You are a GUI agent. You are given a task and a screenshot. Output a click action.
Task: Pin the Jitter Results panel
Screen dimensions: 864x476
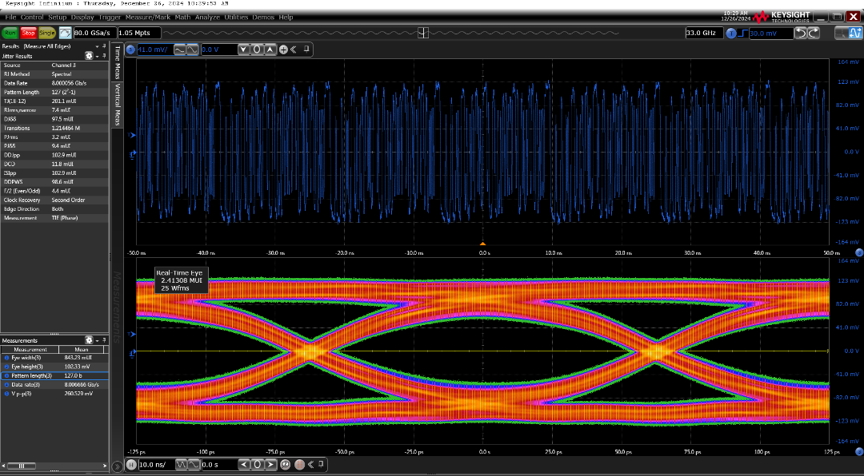104,56
